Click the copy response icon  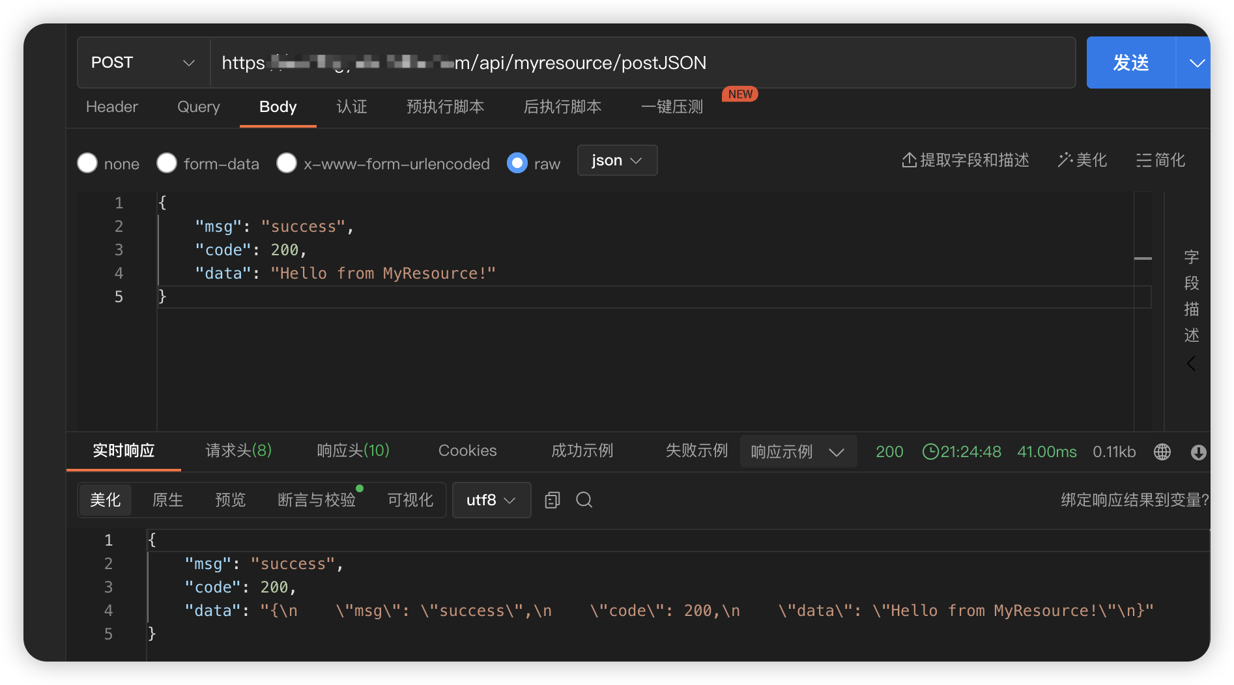[x=552, y=500]
